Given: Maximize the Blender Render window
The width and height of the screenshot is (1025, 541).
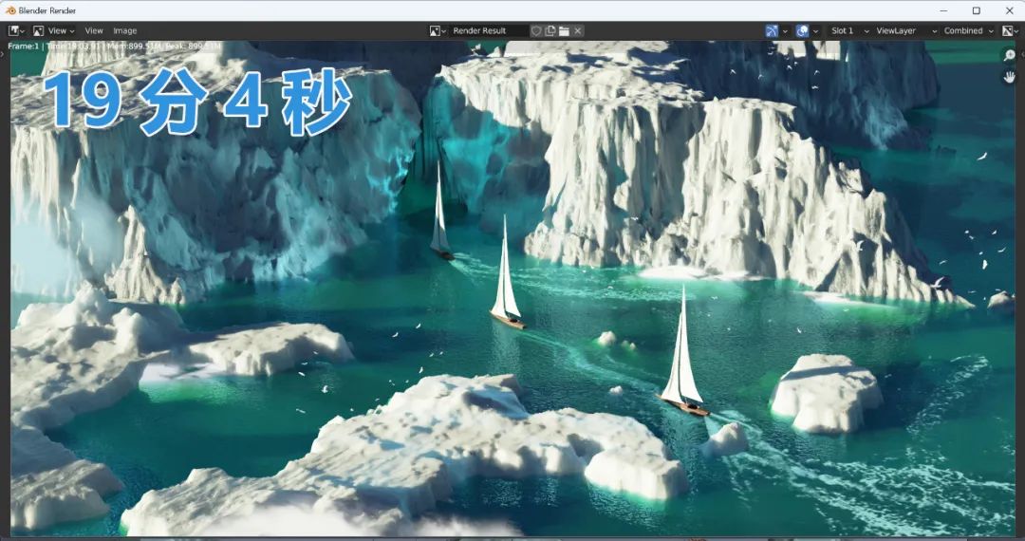Looking at the screenshot, I should coord(976,10).
